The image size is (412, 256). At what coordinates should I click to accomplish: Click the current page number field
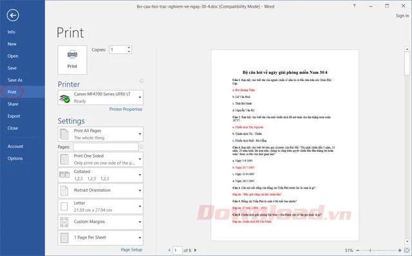tap(178, 250)
